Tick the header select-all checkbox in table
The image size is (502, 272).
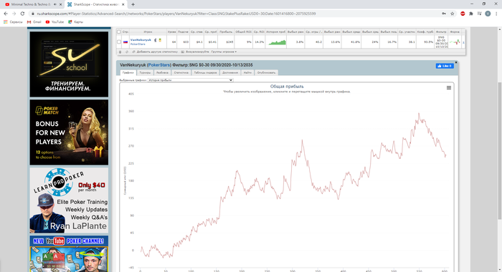tap(119, 32)
